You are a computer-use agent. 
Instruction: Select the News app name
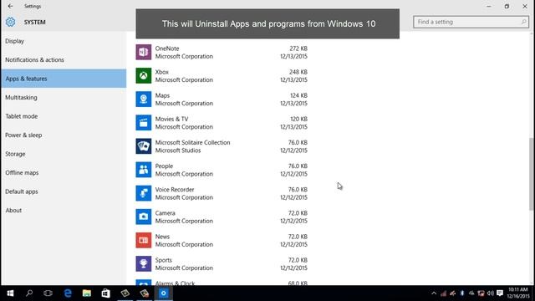(x=162, y=237)
